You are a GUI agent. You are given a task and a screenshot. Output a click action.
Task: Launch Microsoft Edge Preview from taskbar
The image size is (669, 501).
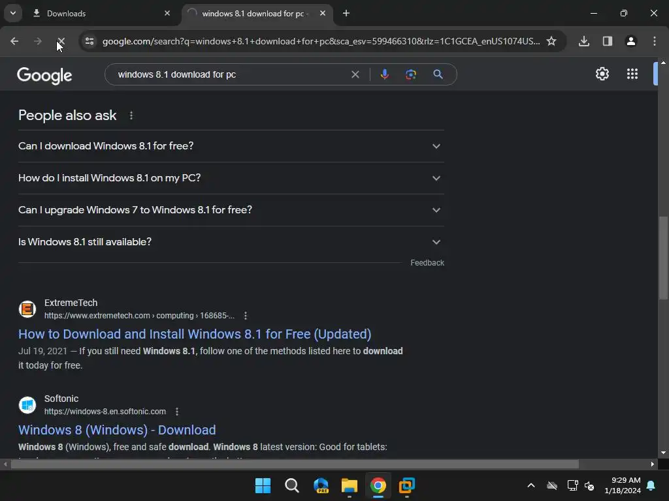[x=321, y=485]
